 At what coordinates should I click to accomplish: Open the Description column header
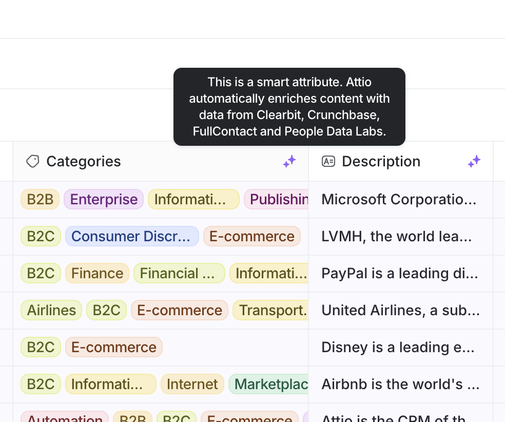[381, 162]
